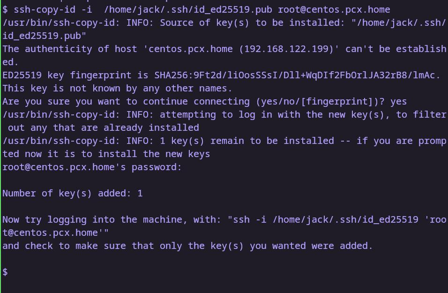Click the root@centos.pcx.home argument in the command
448x293 pixels.
[x=334, y=9]
